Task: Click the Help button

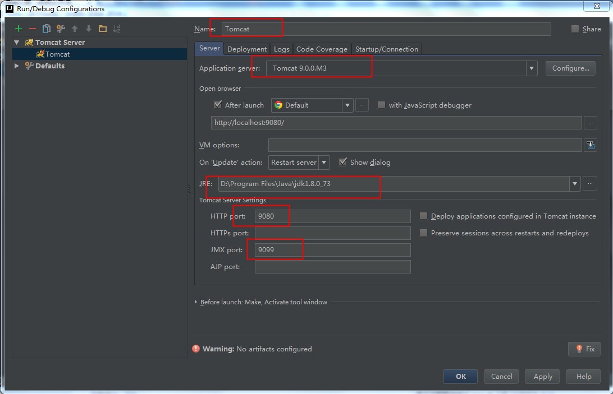Action: (x=583, y=377)
